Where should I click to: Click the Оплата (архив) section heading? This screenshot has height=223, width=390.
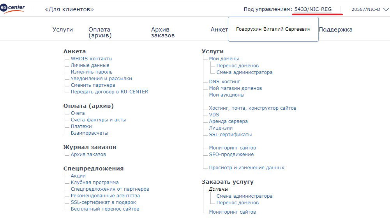88,106
